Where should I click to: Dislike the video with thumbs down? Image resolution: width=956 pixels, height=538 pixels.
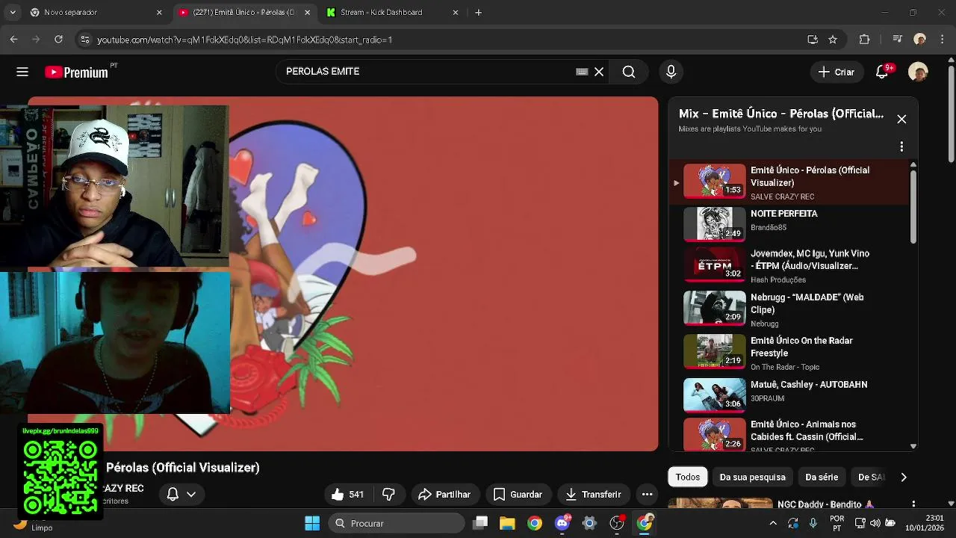[388, 494]
